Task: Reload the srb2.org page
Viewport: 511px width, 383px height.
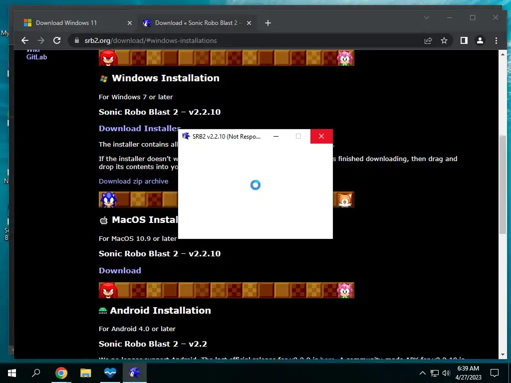Action: coord(57,40)
